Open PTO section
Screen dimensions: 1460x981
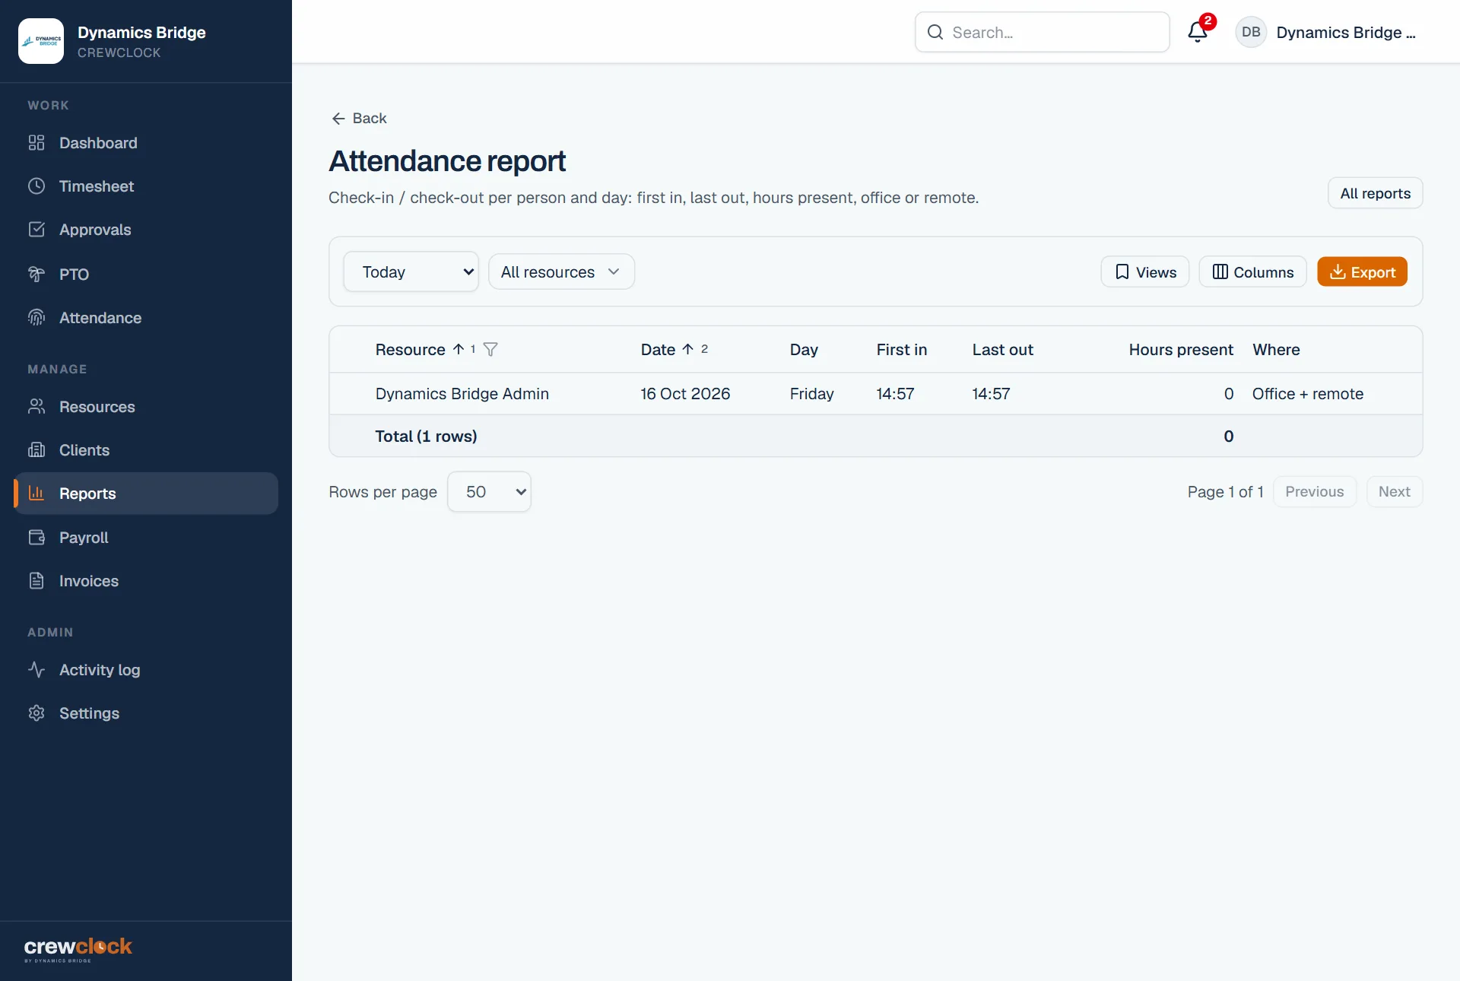[x=146, y=274]
